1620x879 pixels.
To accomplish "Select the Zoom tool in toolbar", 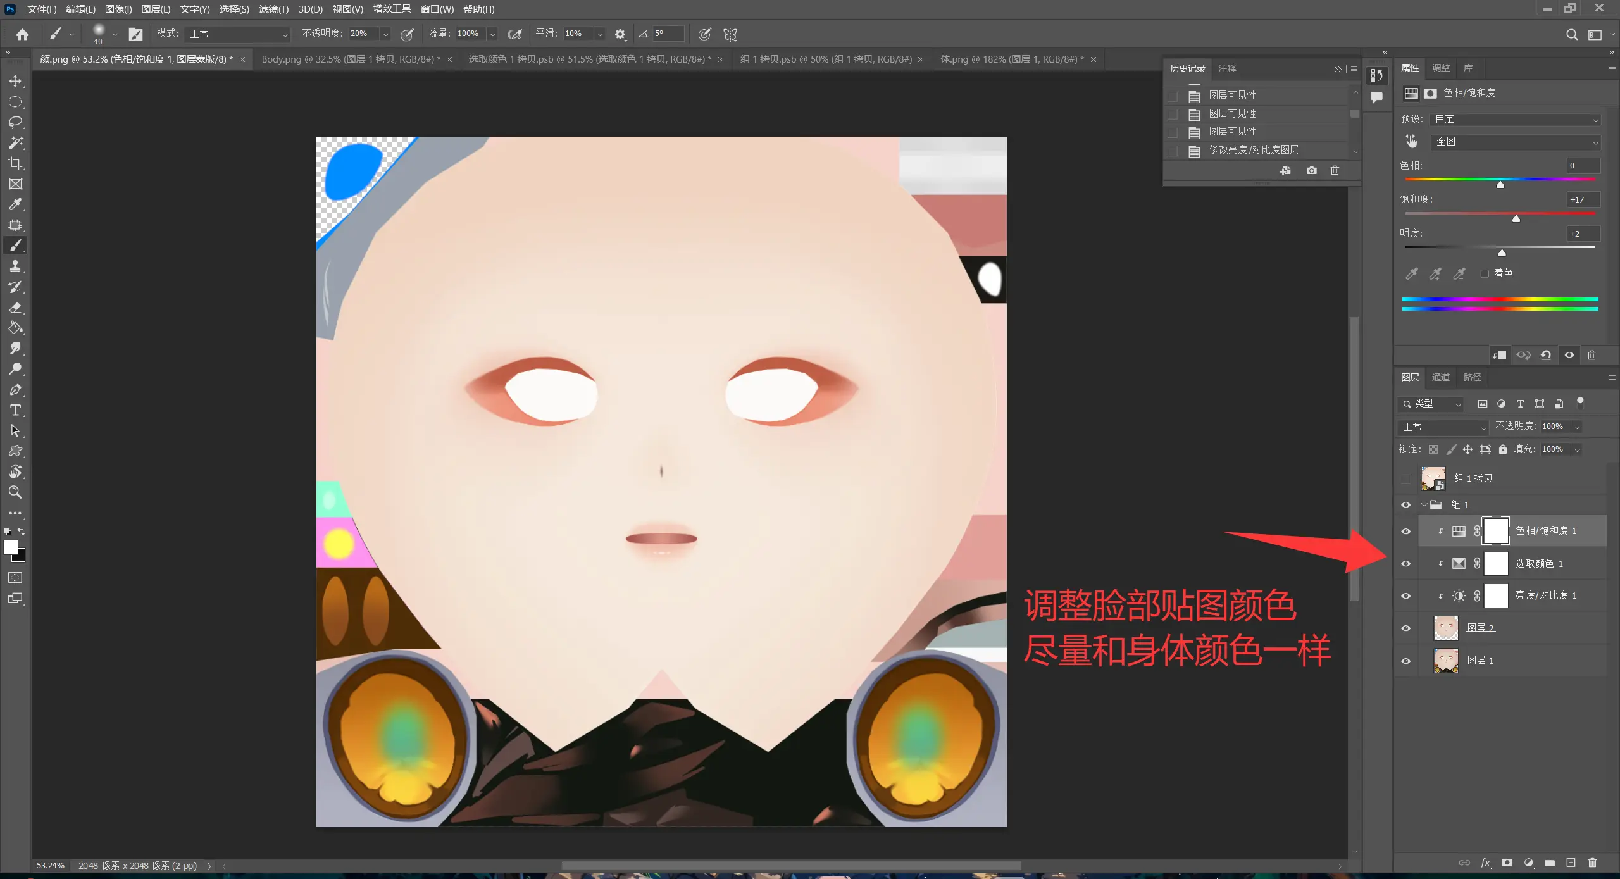I will (15, 492).
